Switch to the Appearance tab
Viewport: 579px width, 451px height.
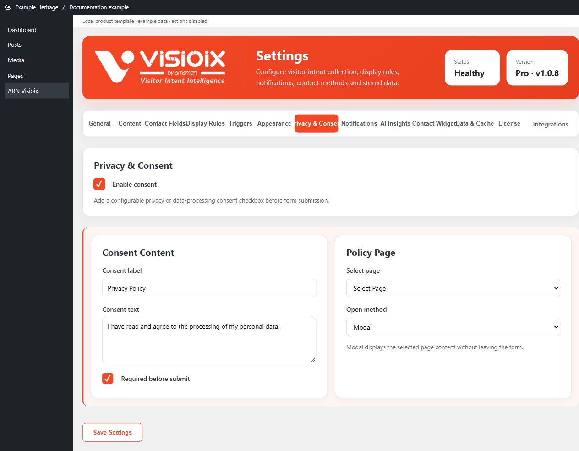pyautogui.click(x=274, y=124)
